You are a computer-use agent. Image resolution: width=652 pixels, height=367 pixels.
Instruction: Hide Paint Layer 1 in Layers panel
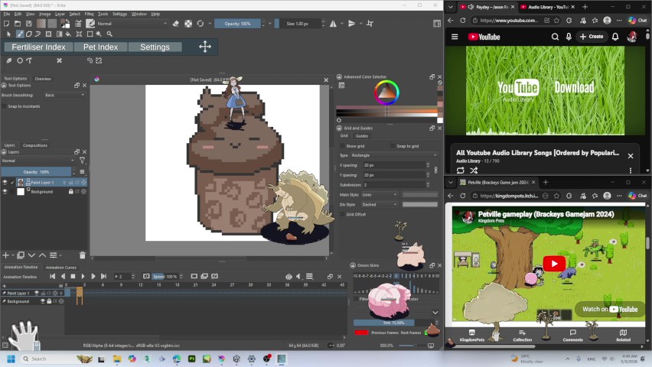[5, 183]
